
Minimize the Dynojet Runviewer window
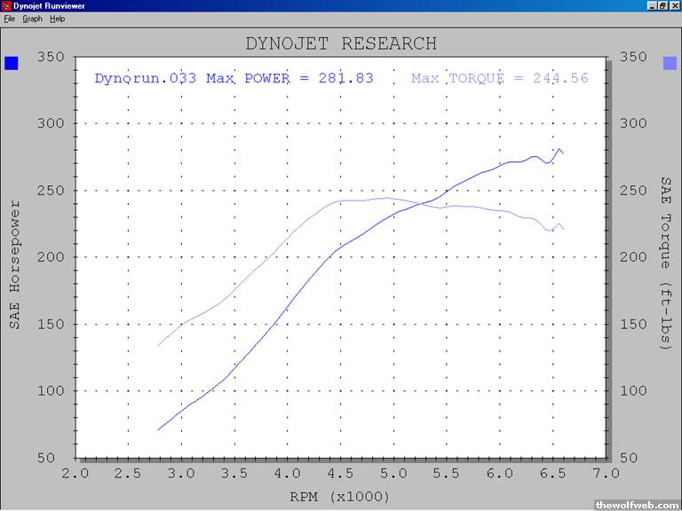coord(651,6)
